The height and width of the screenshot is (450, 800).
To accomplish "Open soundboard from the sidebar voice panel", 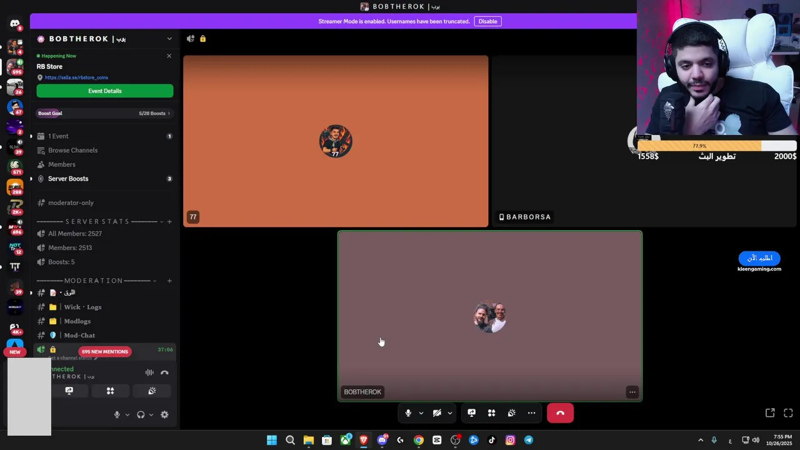I will click(152, 391).
